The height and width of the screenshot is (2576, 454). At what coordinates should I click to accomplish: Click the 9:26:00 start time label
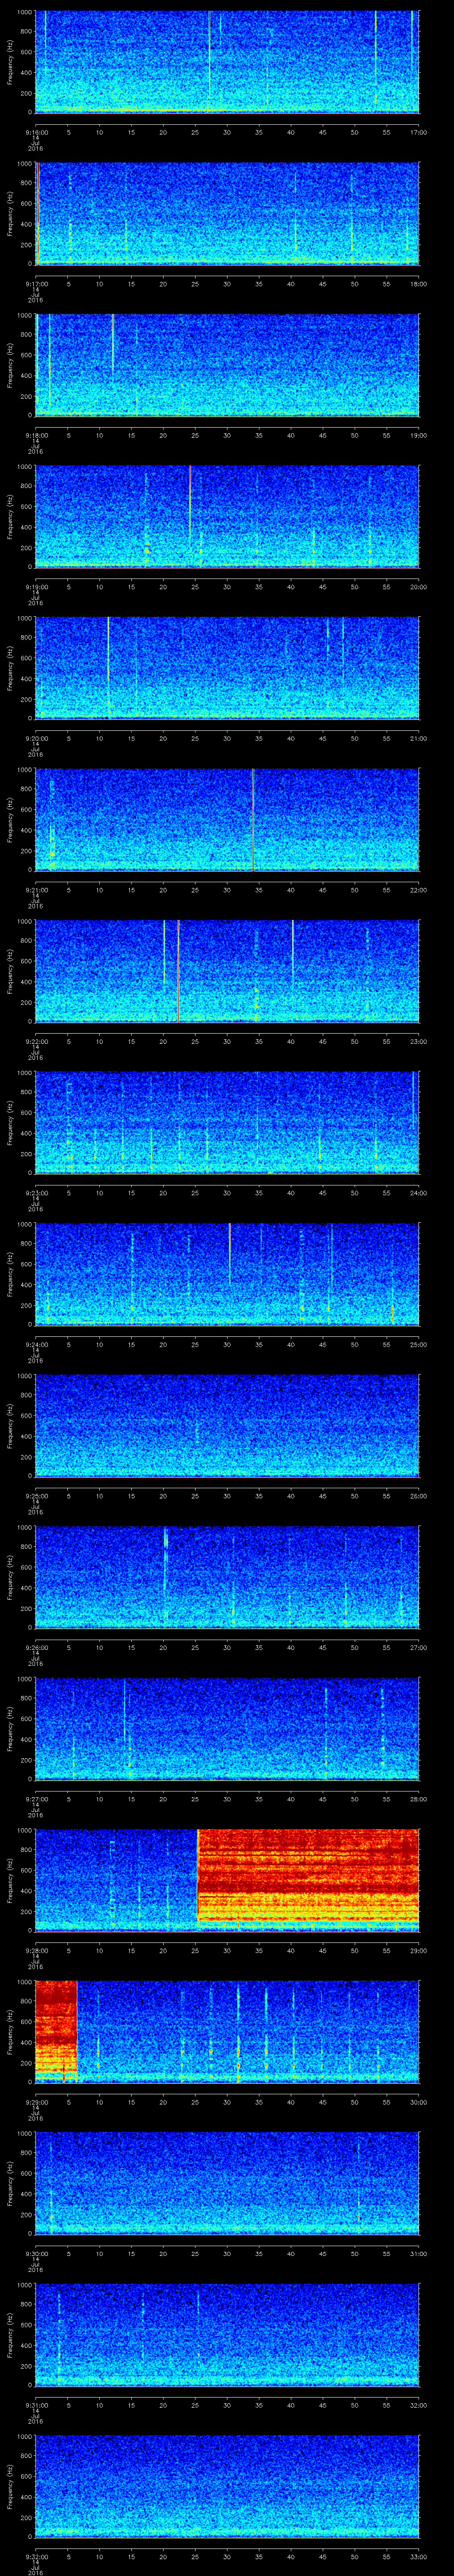click(x=36, y=1647)
